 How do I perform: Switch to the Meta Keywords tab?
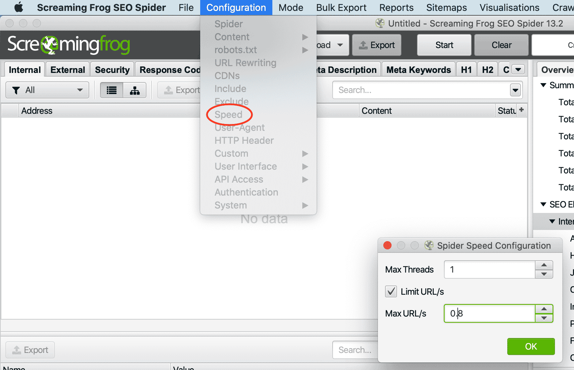pyautogui.click(x=418, y=70)
